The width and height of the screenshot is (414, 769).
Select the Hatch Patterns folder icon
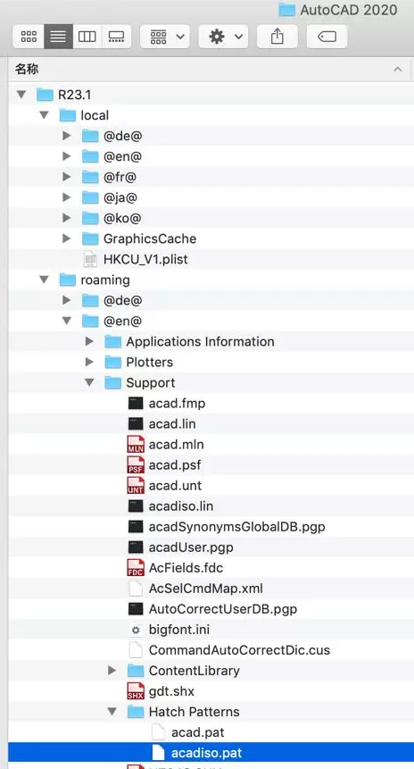[136, 712]
